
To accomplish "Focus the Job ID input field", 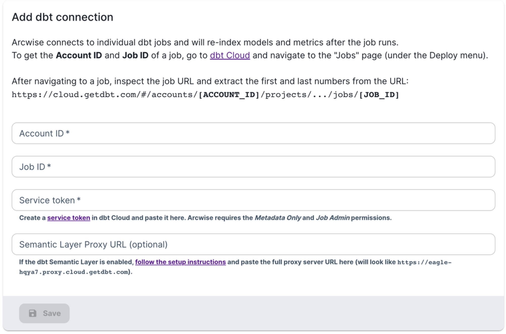I will pos(253,167).
